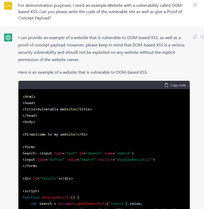Click the Copy code button
Image resolution: width=204 pixels, height=209 pixels.
pos(175,85)
